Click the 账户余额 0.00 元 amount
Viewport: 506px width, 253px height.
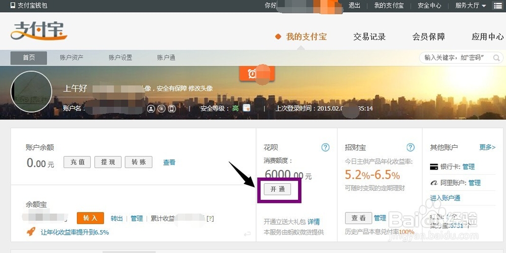pos(40,163)
